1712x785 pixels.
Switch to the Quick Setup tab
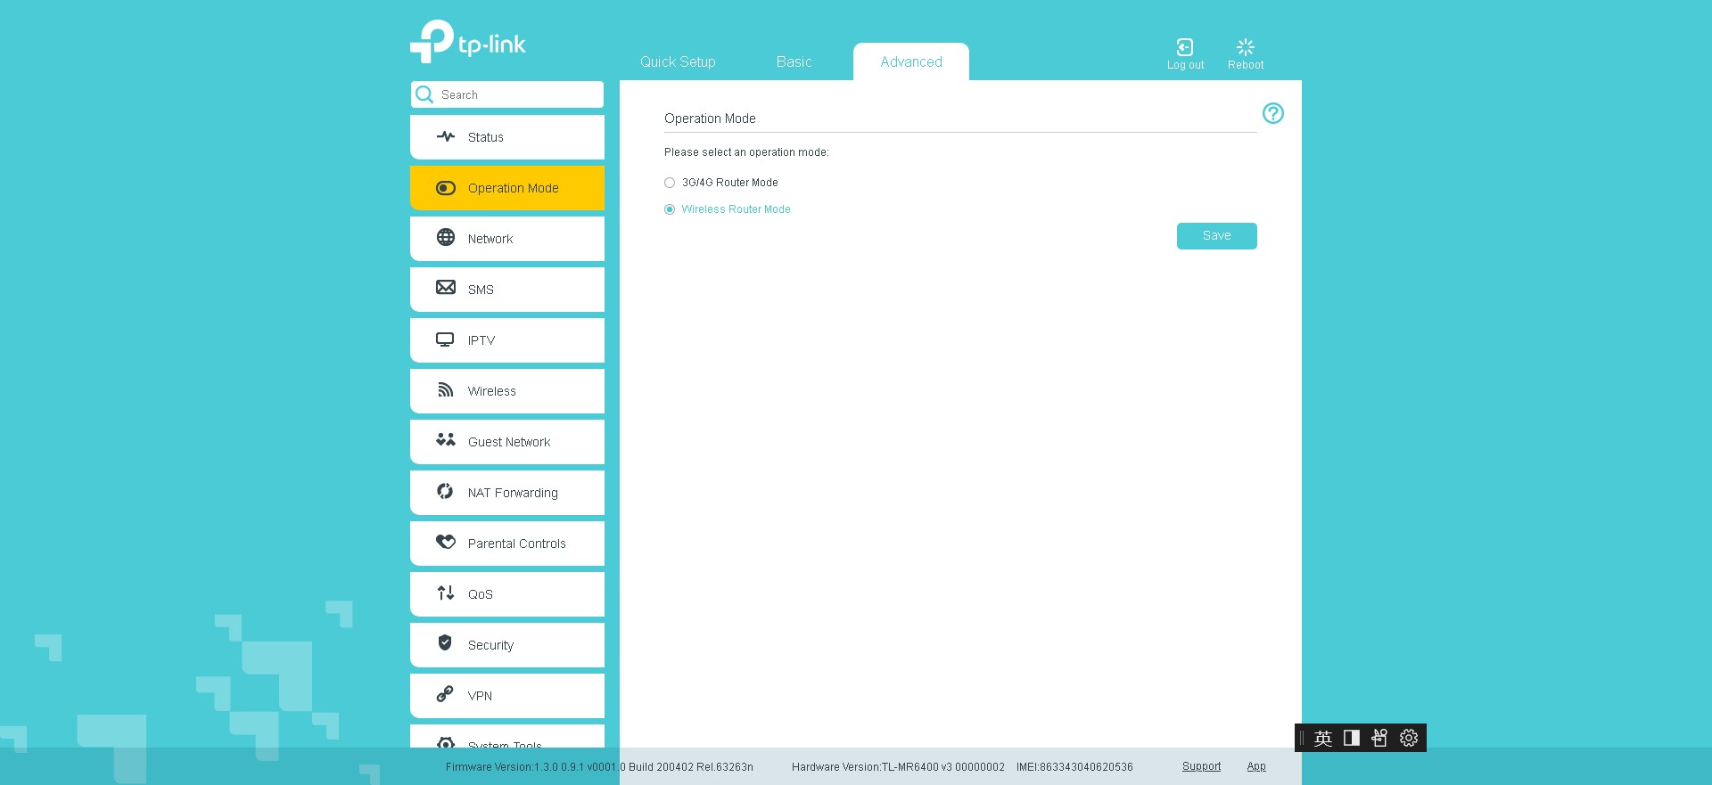pyautogui.click(x=678, y=61)
